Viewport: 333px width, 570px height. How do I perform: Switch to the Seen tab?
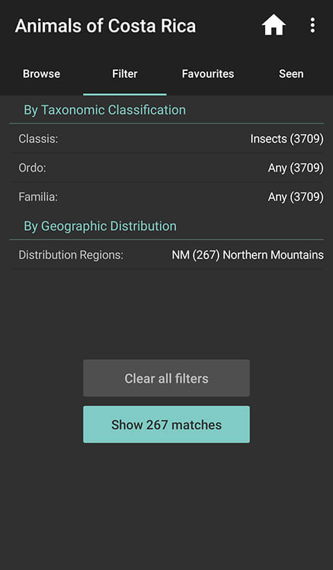coord(291,74)
